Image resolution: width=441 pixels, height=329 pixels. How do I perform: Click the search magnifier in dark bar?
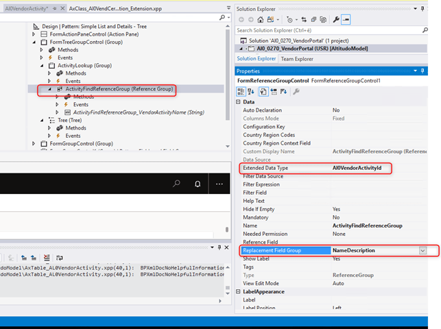click(176, 184)
